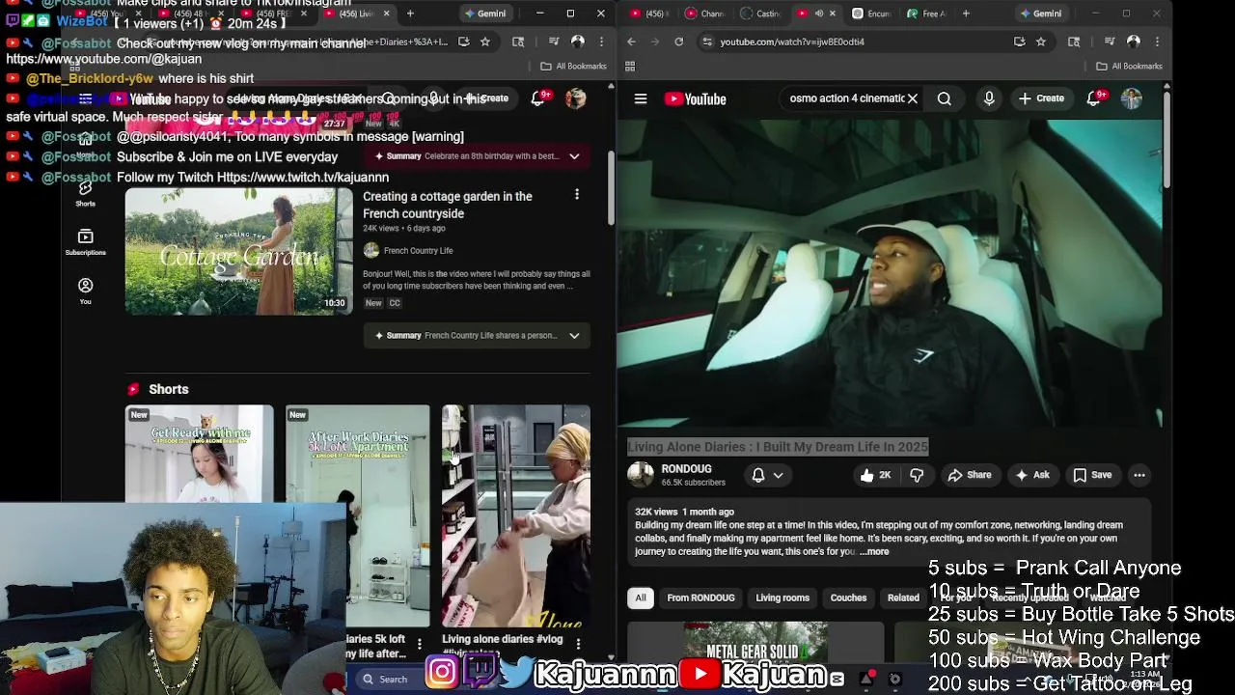The width and height of the screenshot is (1235, 695).
Task: Select the 'From RONDOUG' filter chip
Action: tap(700, 598)
